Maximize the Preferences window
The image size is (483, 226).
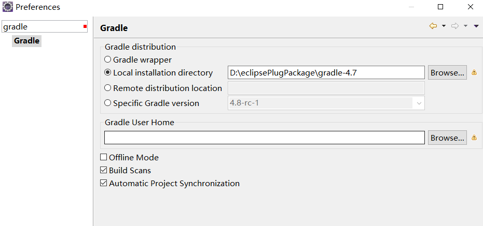(440, 7)
